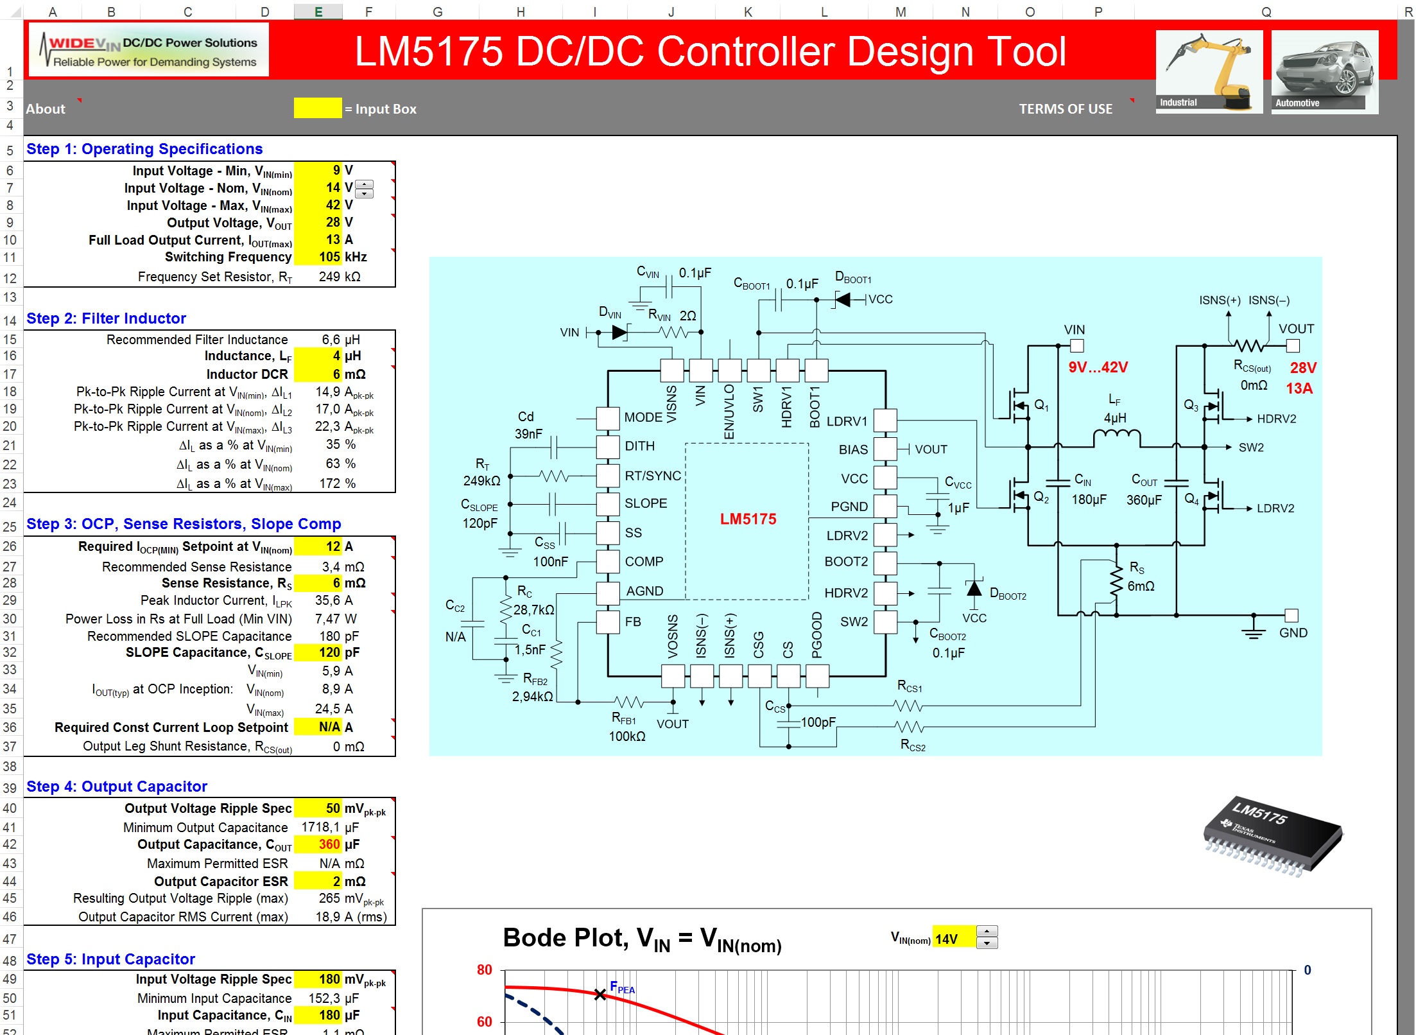
Task: Select the Output Capacitor ESR value 2
Action: 318,882
